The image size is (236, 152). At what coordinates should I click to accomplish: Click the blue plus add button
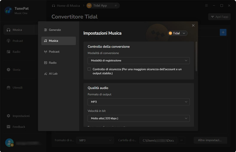pos(223,32)
